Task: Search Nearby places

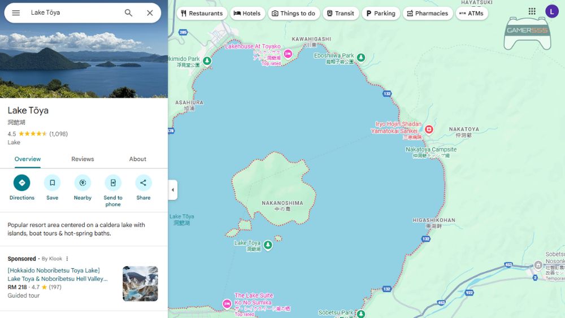Action: [x=82, y=183]
